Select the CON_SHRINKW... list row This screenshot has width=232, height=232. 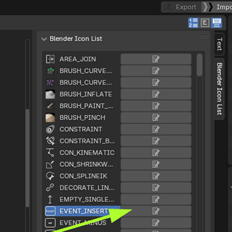point(83,164)
